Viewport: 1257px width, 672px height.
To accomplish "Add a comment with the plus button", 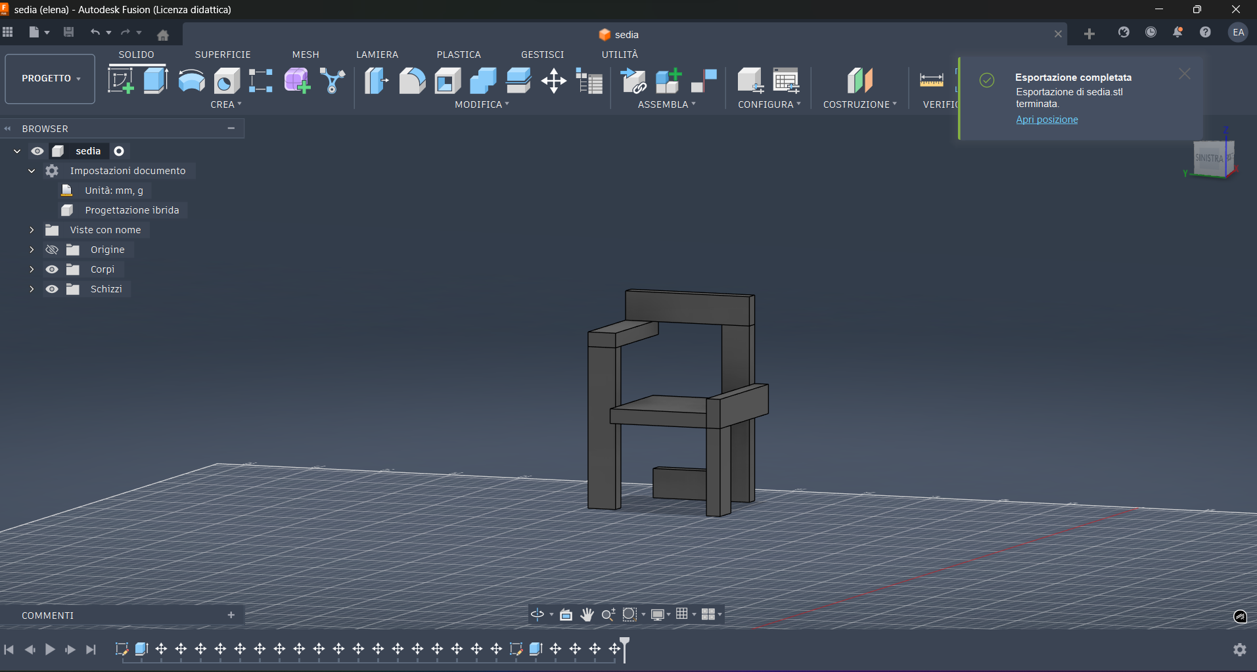I will click(x=231, y=615).
